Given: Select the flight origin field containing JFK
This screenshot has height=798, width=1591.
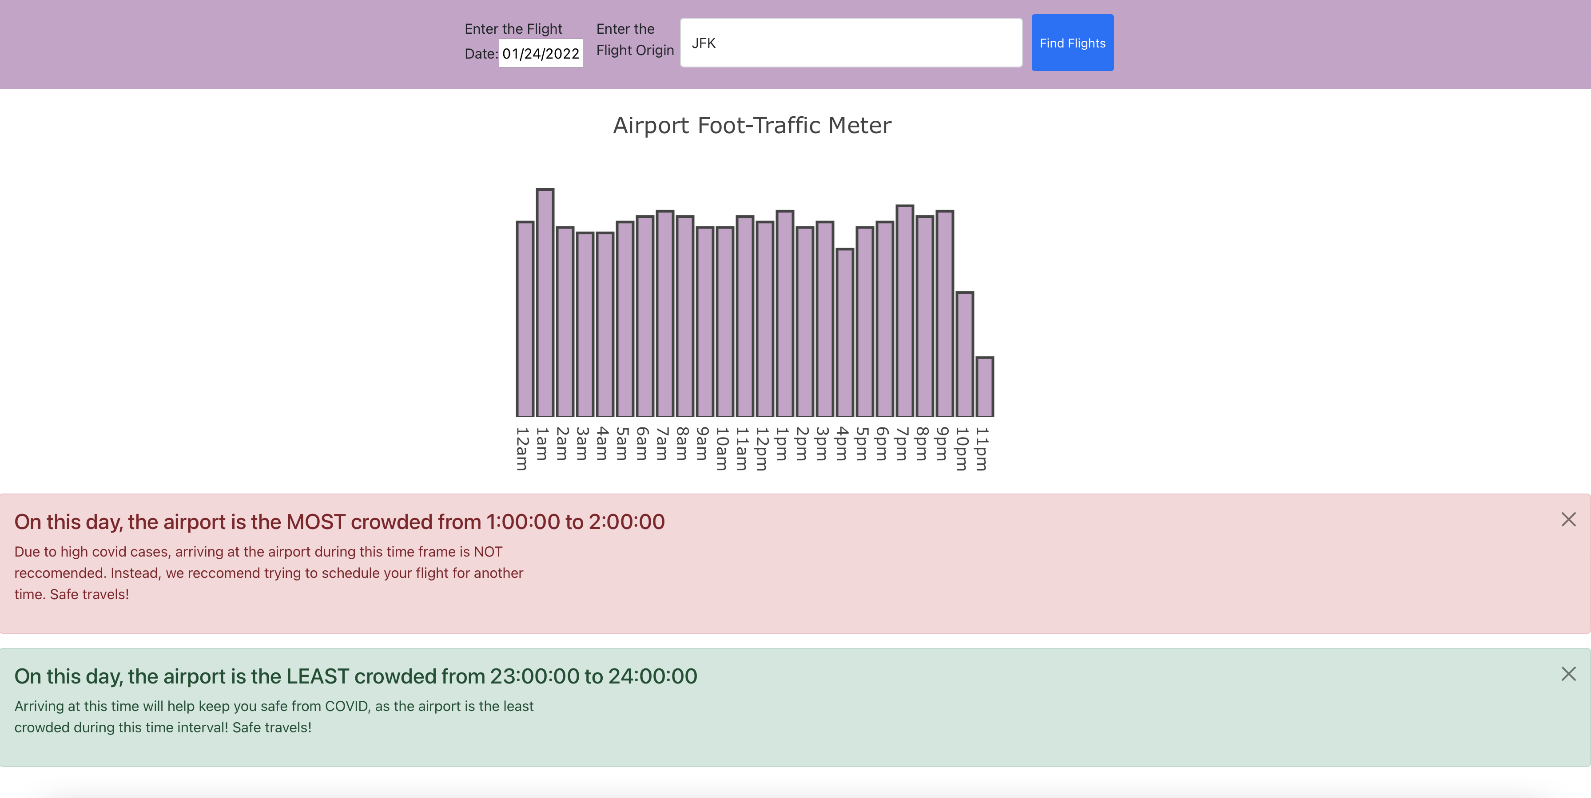Looking at the screenshot, I should (851, 42).
